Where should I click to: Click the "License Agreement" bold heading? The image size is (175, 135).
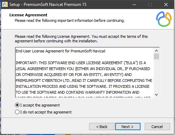coord(28,15)
